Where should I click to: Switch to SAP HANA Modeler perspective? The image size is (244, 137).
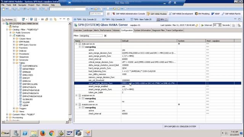(157, 14)
